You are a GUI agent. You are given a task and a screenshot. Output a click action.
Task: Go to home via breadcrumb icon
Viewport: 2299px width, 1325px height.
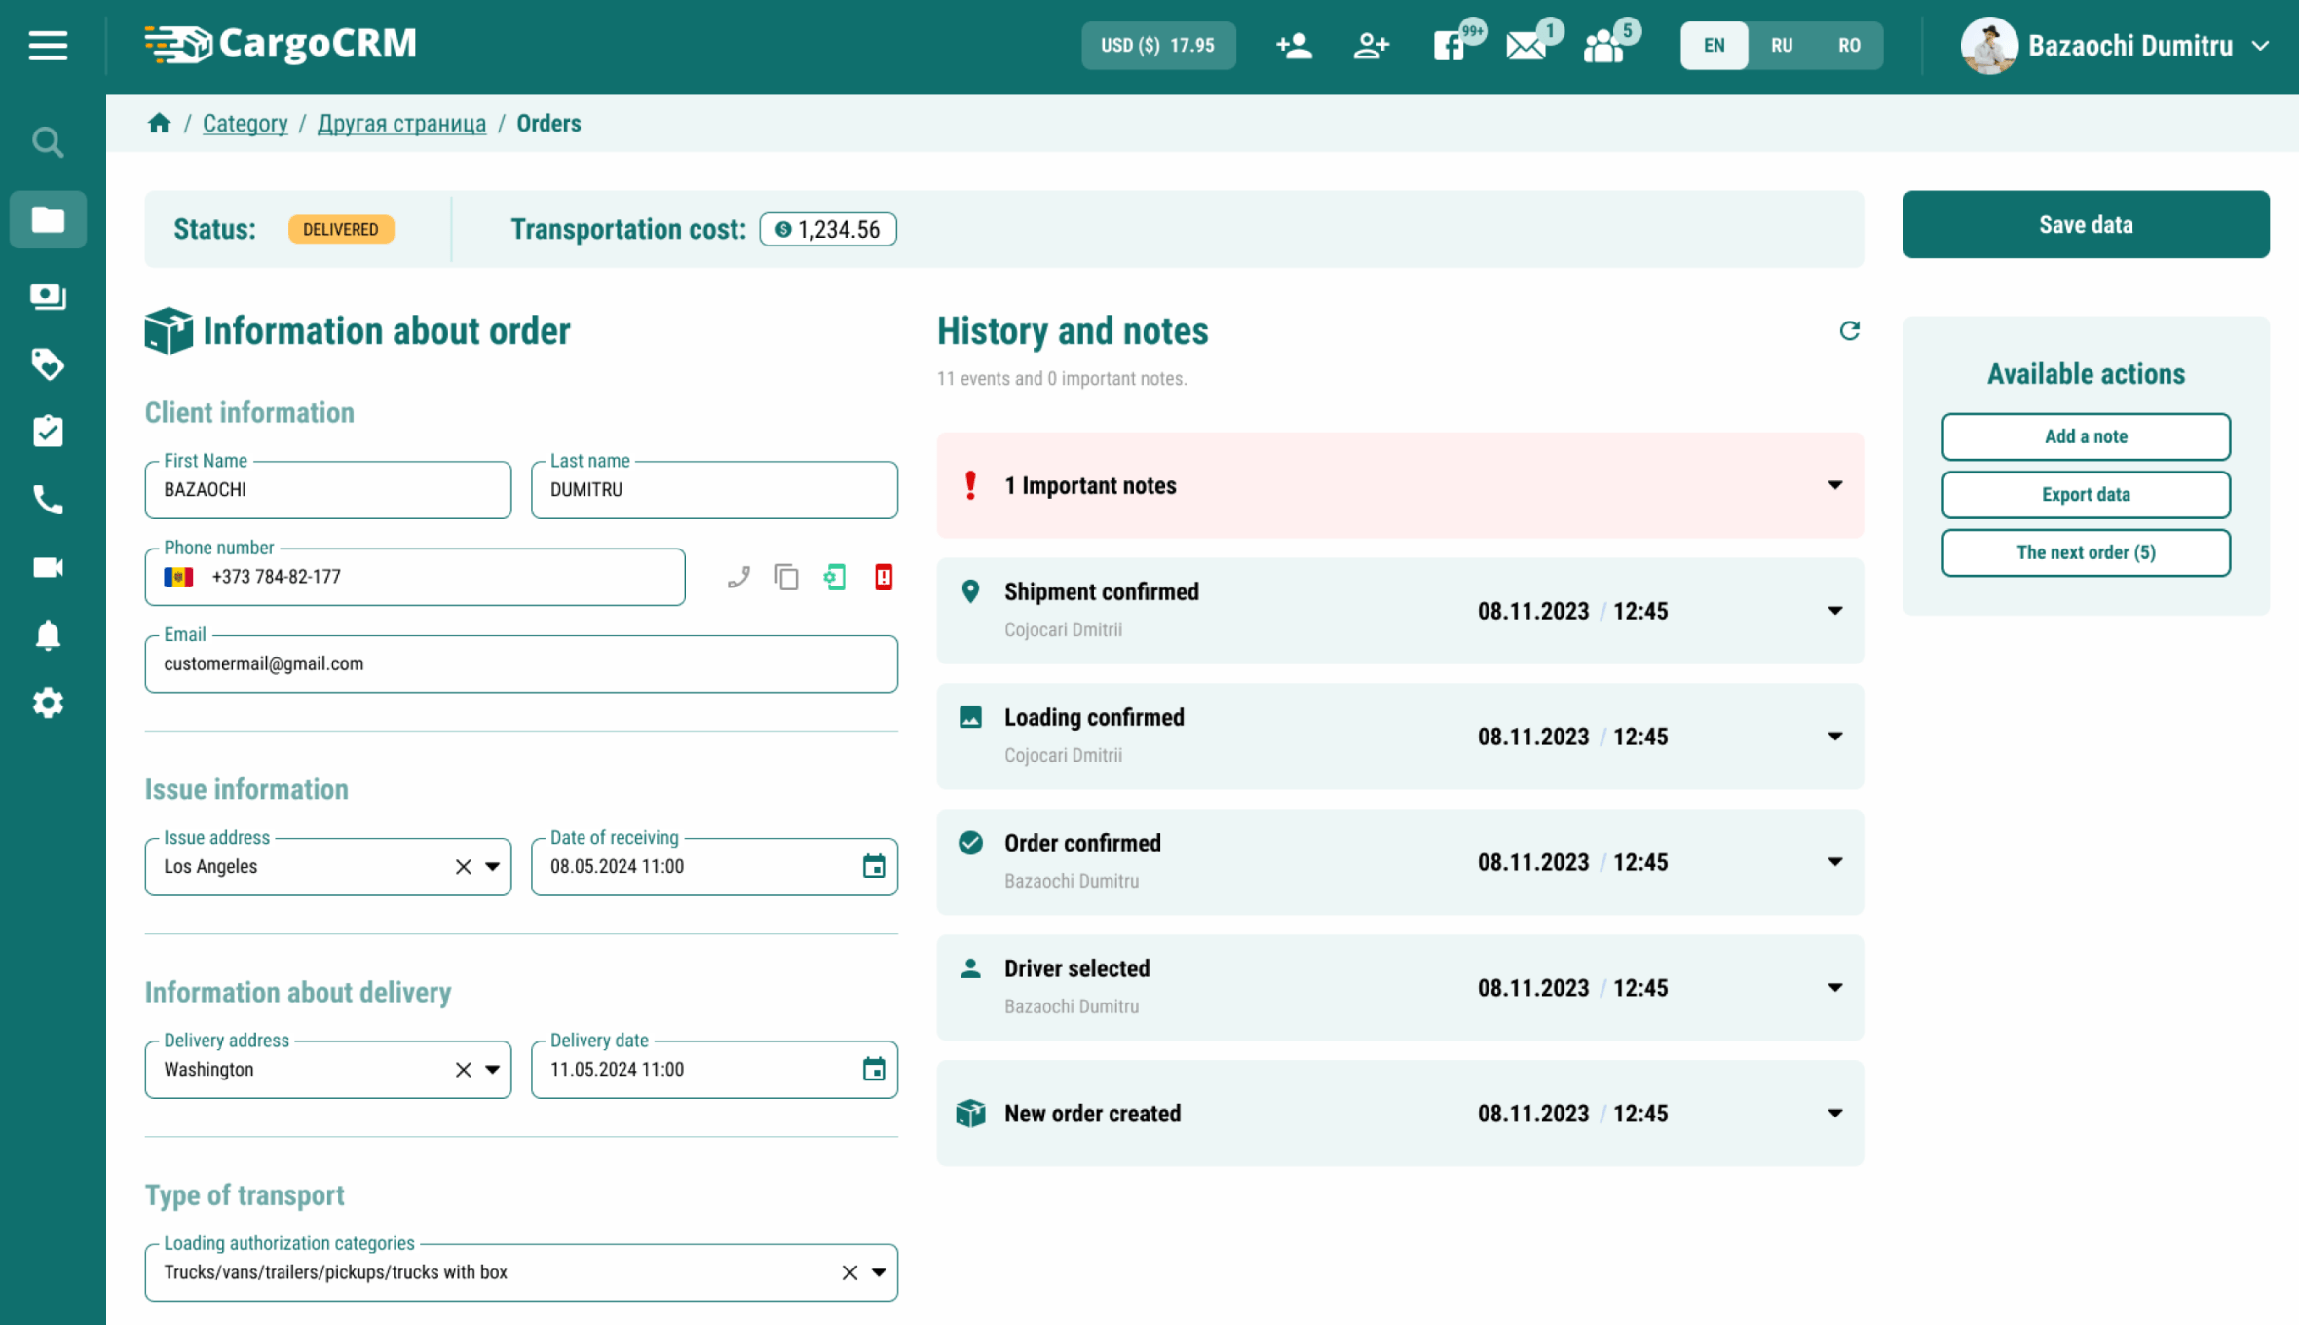pyautogui.click(x=159, y=123)
